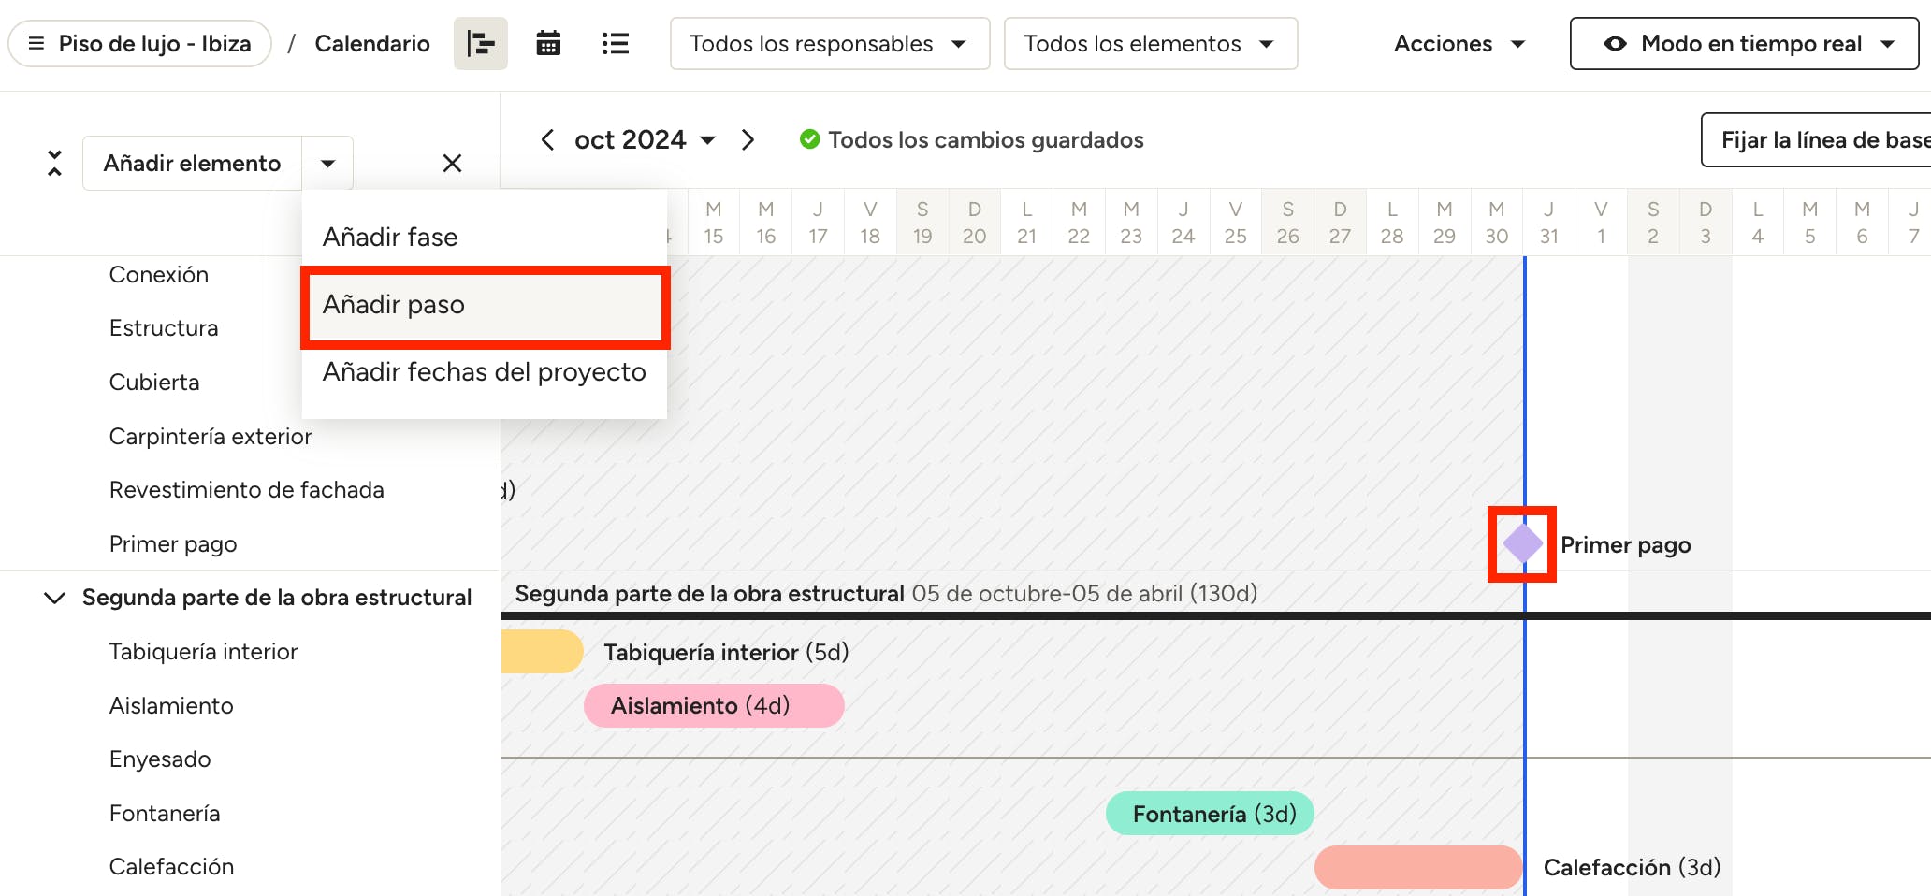Choose Añadir paso menu option
The image size is (1931, 896).
394,305
